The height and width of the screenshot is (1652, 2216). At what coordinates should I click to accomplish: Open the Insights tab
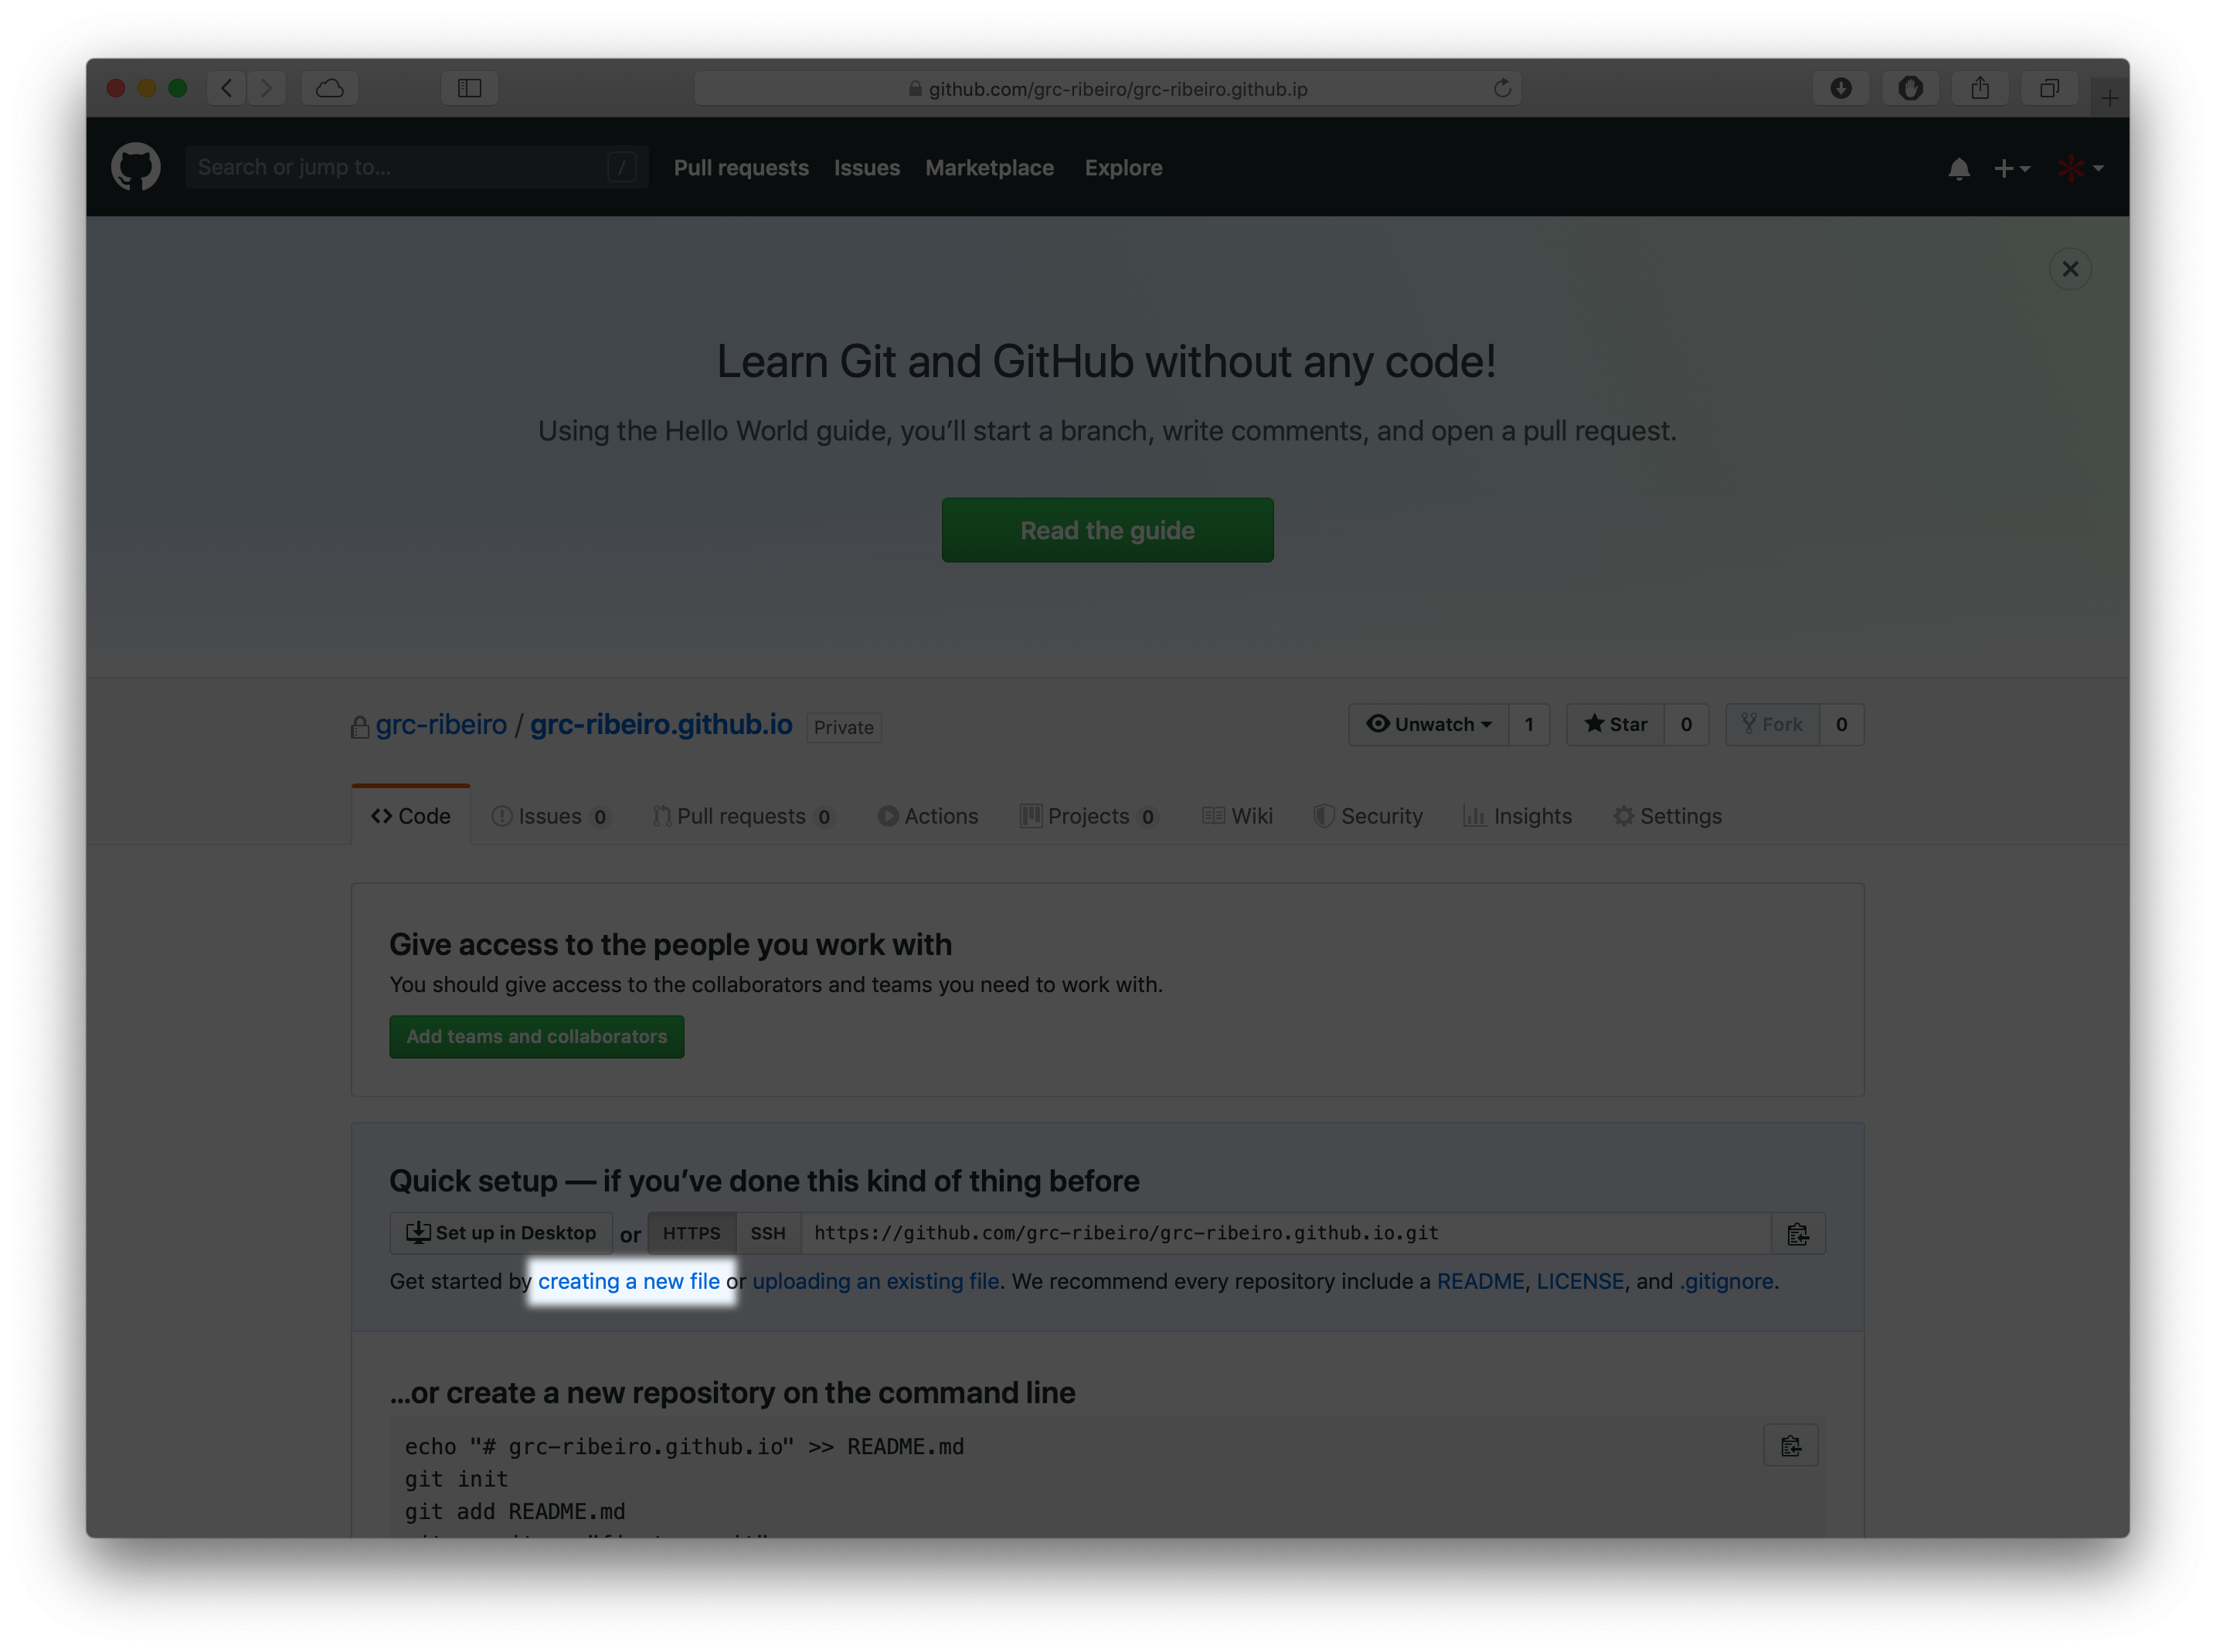click(1518, 816)
